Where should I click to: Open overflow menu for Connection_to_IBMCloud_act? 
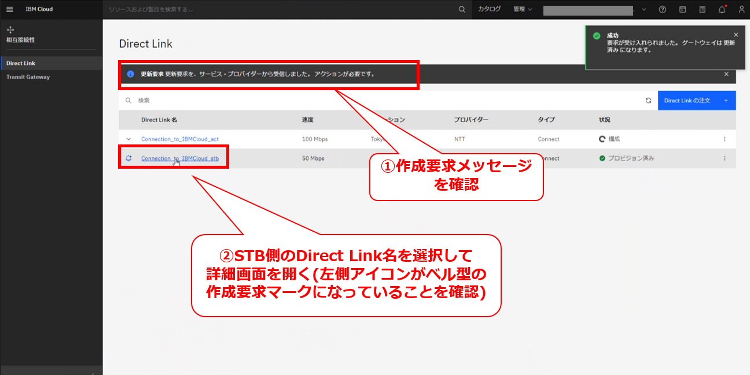724,139
